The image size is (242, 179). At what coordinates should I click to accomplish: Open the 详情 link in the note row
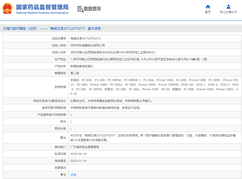point(73,175)
